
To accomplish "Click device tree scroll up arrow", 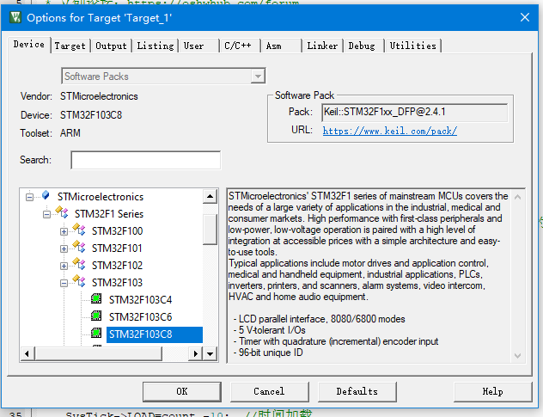I will click(x=210, y=197).
